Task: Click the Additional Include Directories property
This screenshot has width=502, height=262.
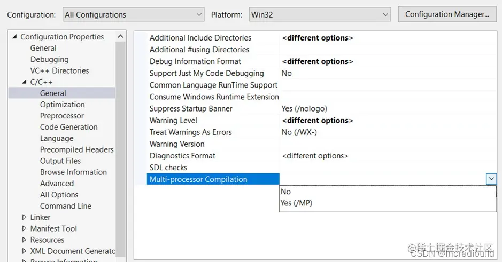Action: (x=200, y=38)
